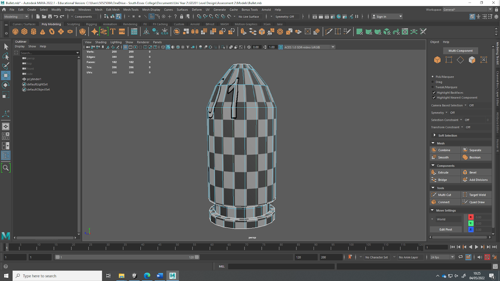Open File Explorer from taskbar
This screenshot has height=281, width=500.
tap(122, 276)
